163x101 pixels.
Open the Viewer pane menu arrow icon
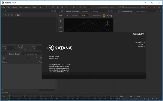click(62, 11)
